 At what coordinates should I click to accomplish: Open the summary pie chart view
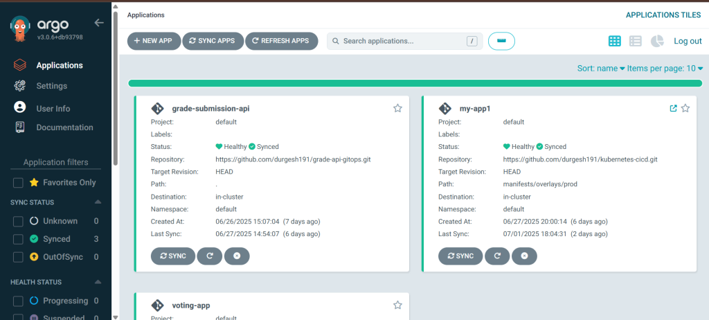point(657,42)
